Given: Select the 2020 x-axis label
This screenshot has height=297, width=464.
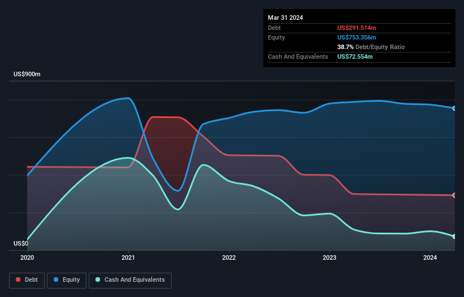Looking at the screenshot, I should (27, 257).
